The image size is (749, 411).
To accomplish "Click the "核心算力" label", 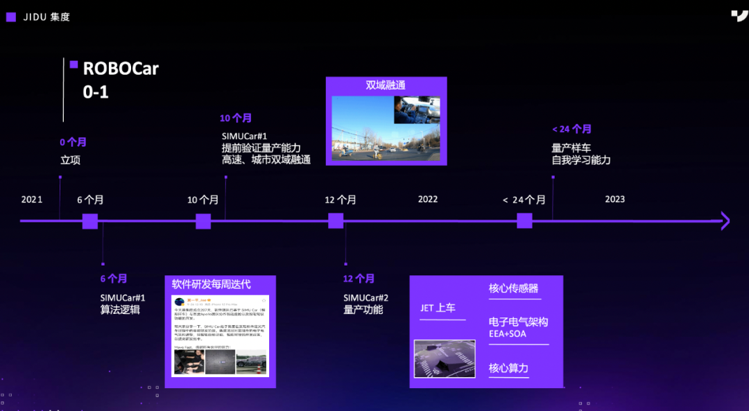I will [x=509, y=368].
